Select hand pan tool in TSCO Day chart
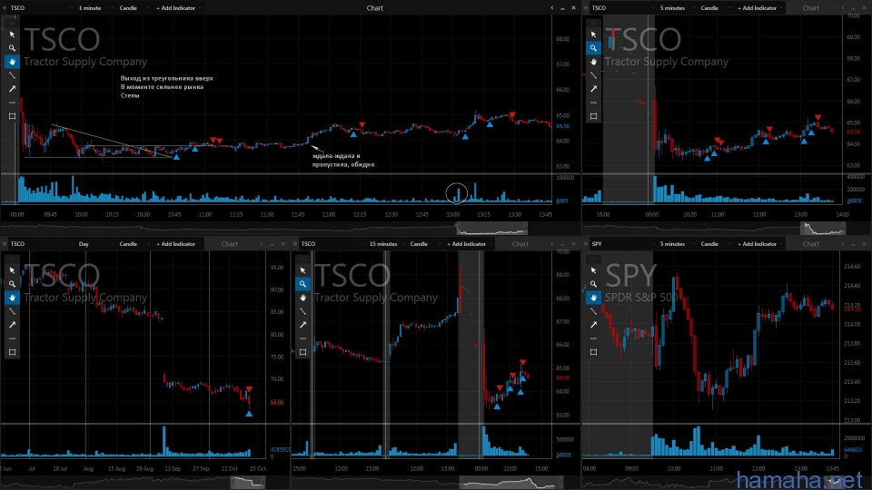Viewport: 872px width, 490px height. 12,298
